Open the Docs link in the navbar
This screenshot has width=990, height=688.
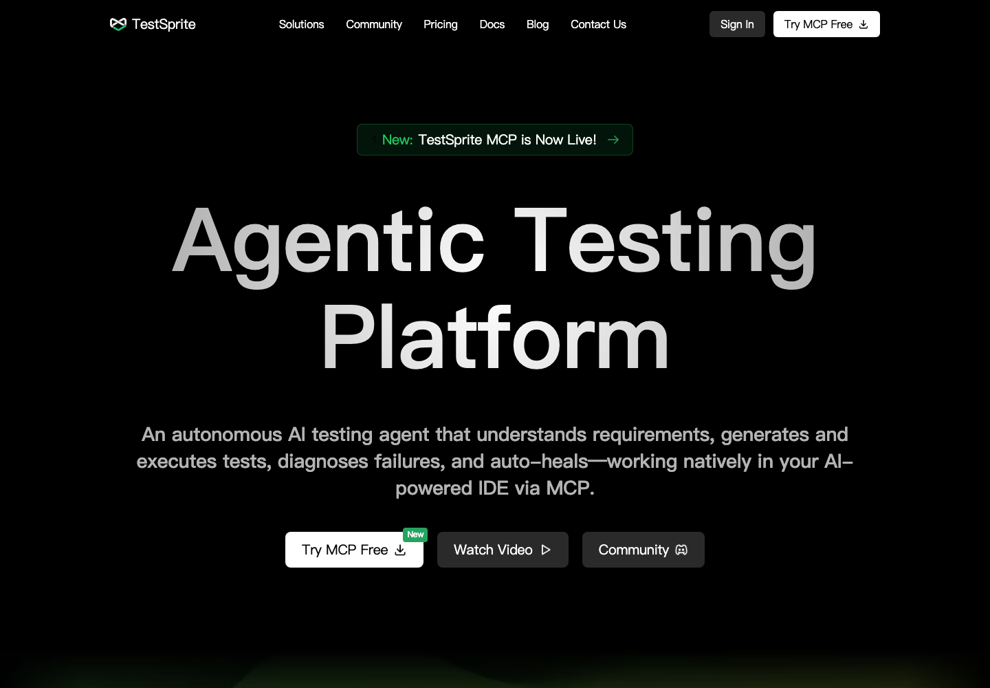coord(492,24)
